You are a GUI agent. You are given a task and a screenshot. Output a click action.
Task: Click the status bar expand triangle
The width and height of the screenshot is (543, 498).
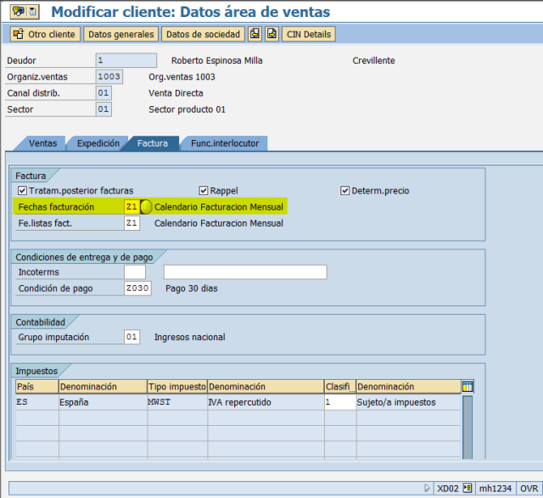(x=427, y=489)
